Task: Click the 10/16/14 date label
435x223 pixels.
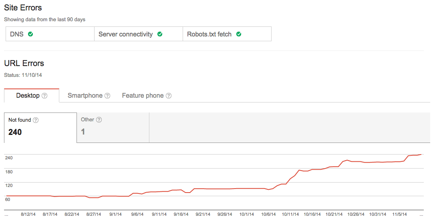Action: pos(312,215)
